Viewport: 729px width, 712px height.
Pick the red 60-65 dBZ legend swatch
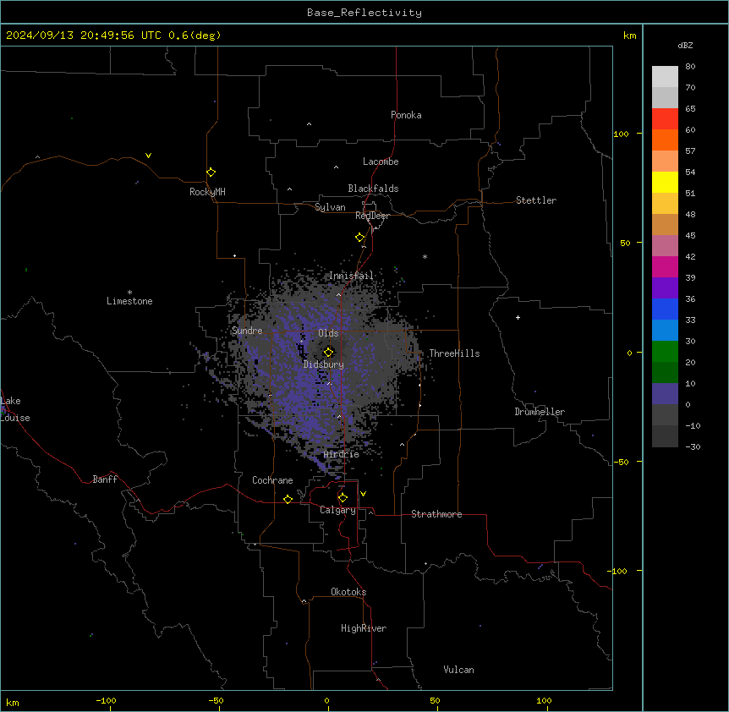click(x=665, y=118)
